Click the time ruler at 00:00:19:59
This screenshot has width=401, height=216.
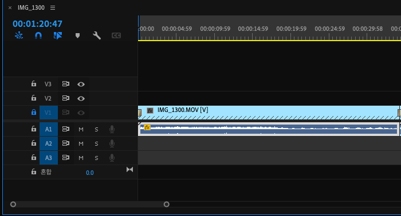291,29
